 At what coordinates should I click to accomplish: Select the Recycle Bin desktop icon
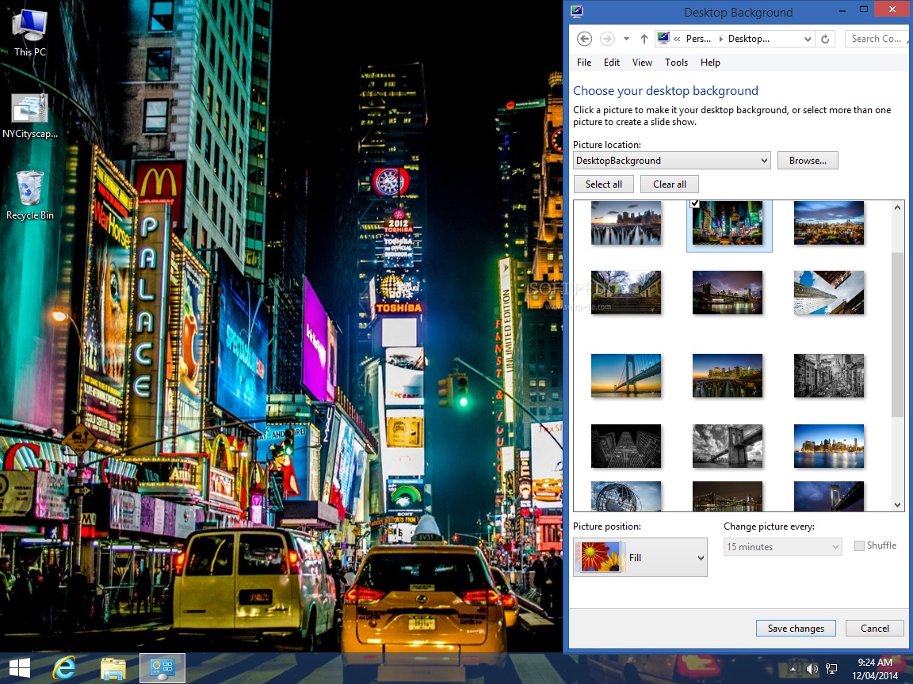point(29,196)
